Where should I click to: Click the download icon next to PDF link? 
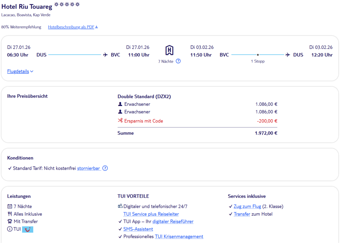pos(96,27)
